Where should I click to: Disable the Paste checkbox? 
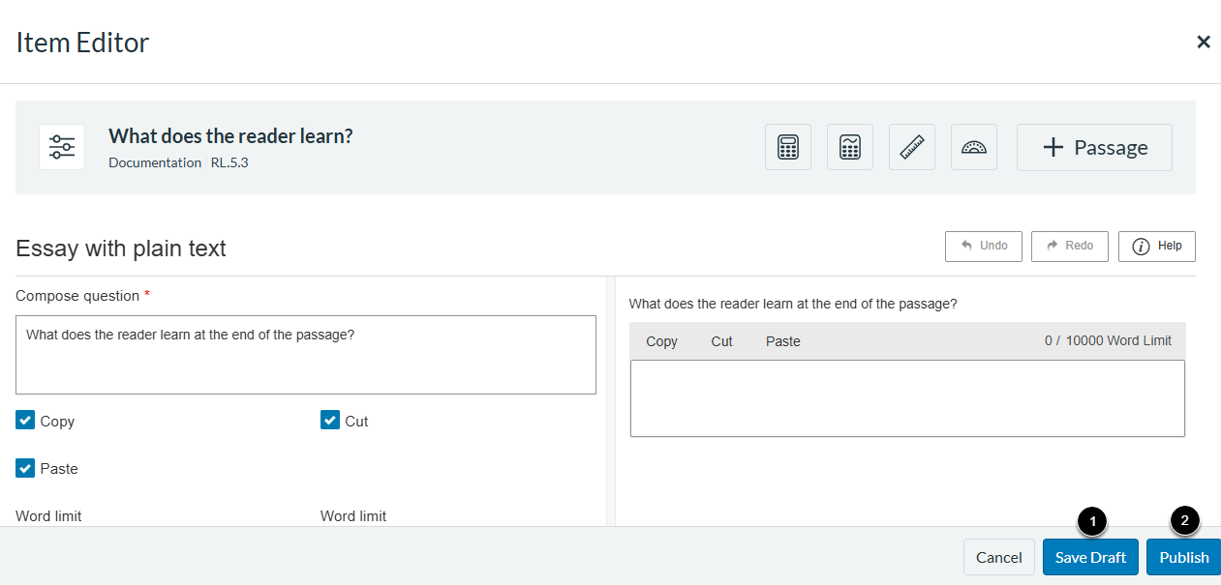pos(25,468)
